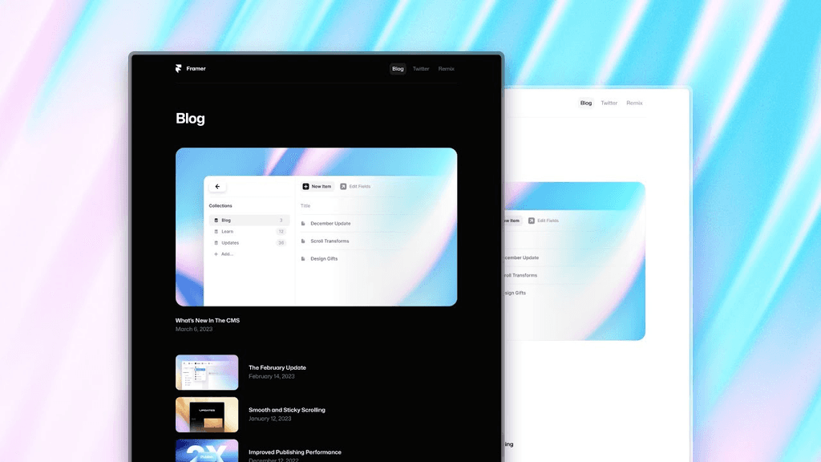821x462 pixels.
Task: Click the Updates collection icon
Action: tap(217, 242)
